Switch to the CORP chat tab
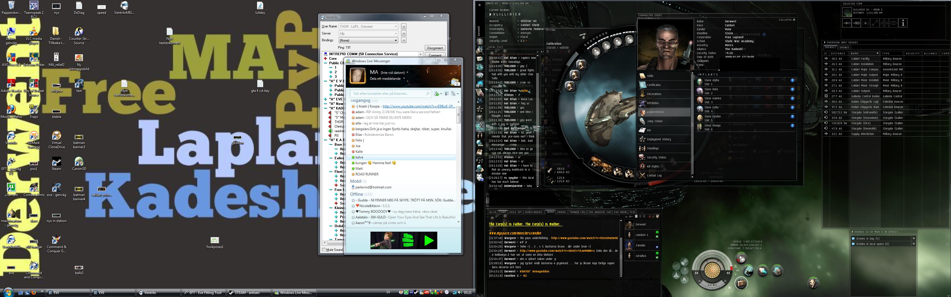 click(x=503, y=212)
